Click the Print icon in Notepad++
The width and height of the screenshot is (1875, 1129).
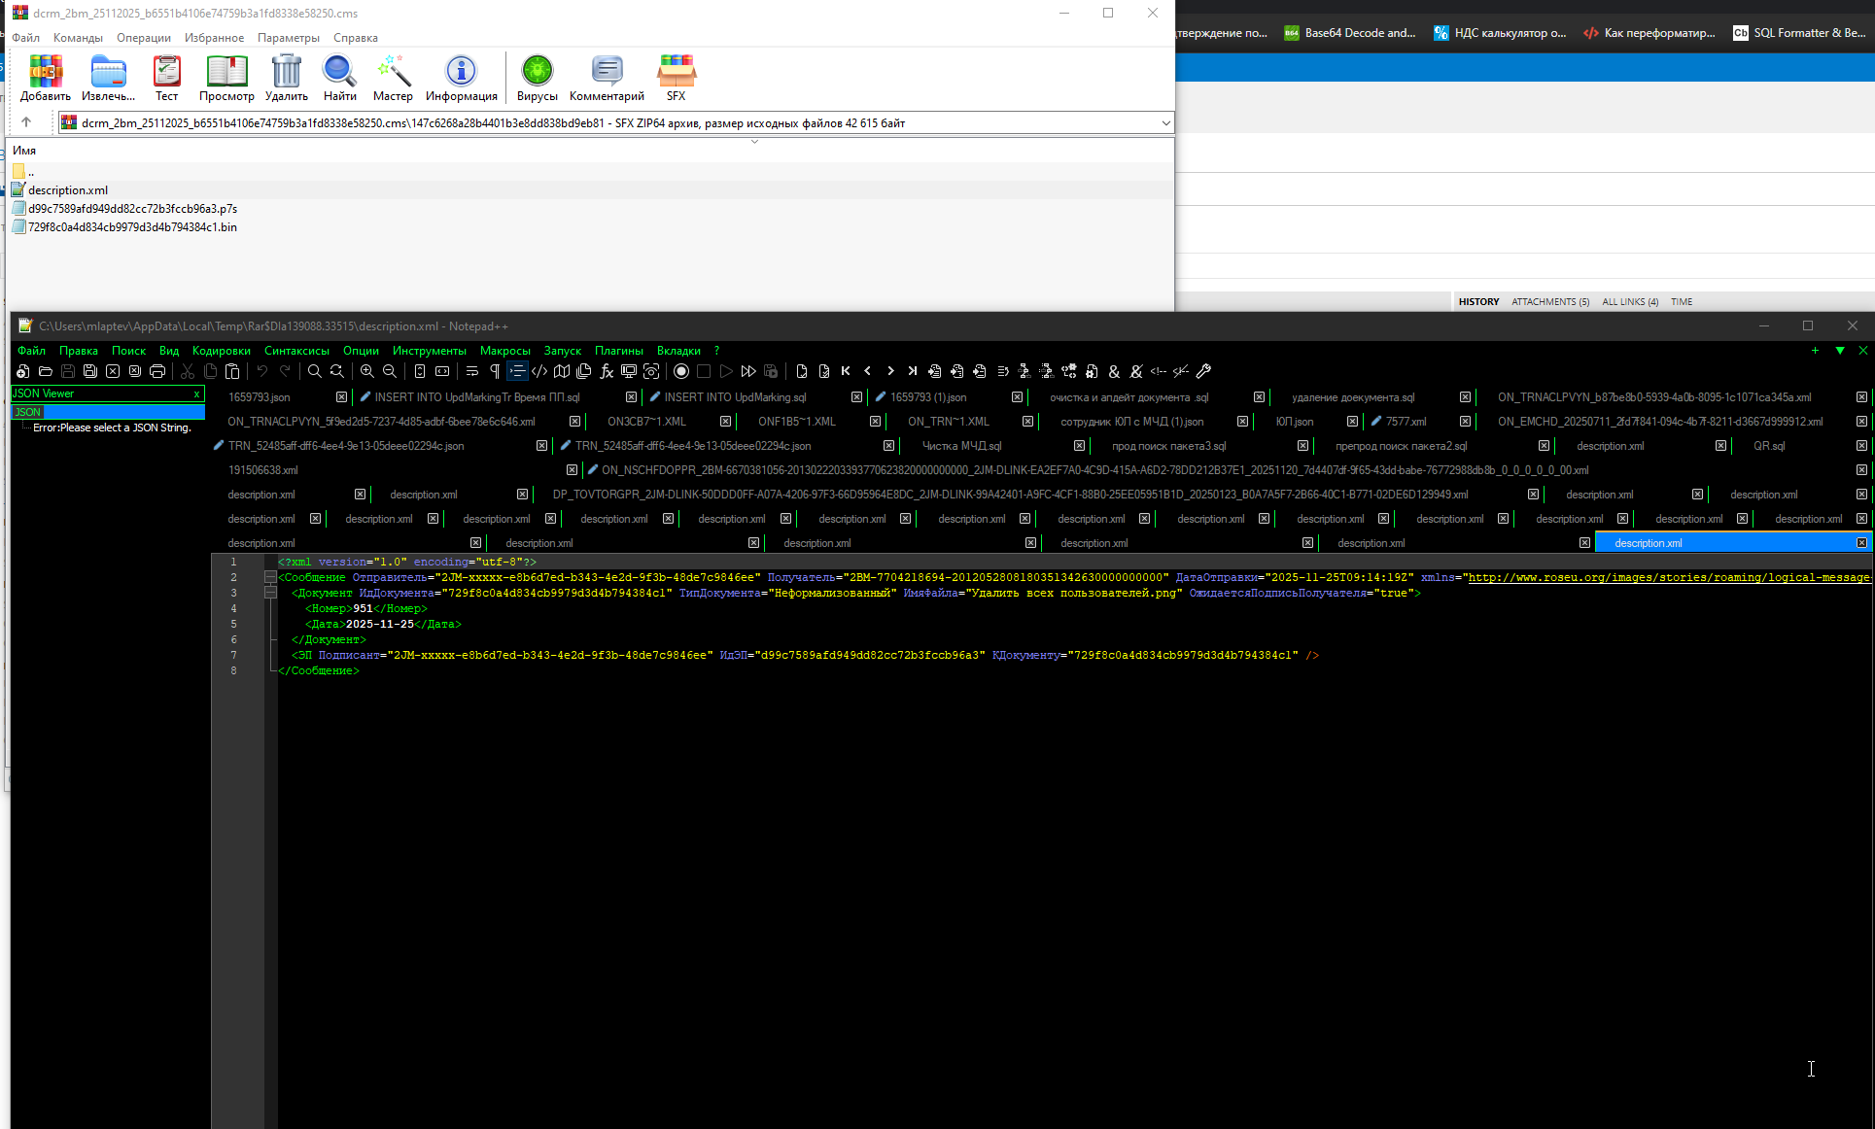click(157, 371)
